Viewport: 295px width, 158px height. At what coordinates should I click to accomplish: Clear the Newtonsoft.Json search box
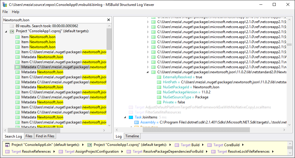click(109, 20)
